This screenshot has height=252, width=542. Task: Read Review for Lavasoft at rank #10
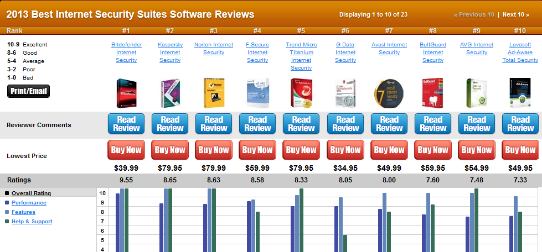[520, 124]
